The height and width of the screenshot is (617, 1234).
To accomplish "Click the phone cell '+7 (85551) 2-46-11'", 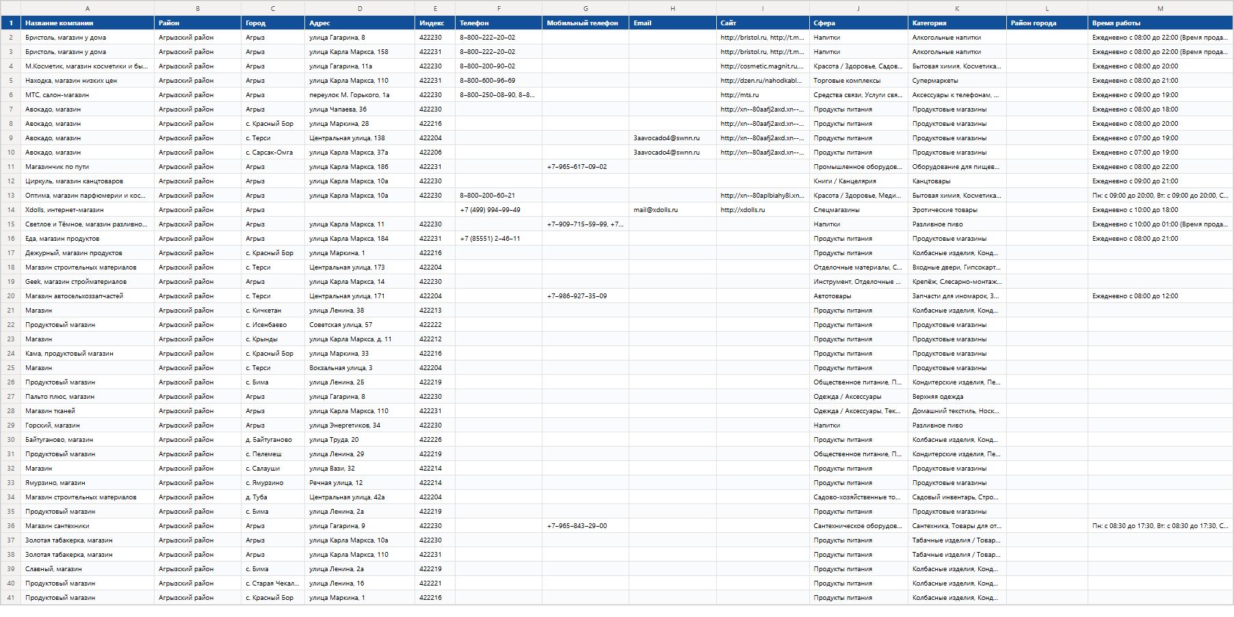I will 499,239.
